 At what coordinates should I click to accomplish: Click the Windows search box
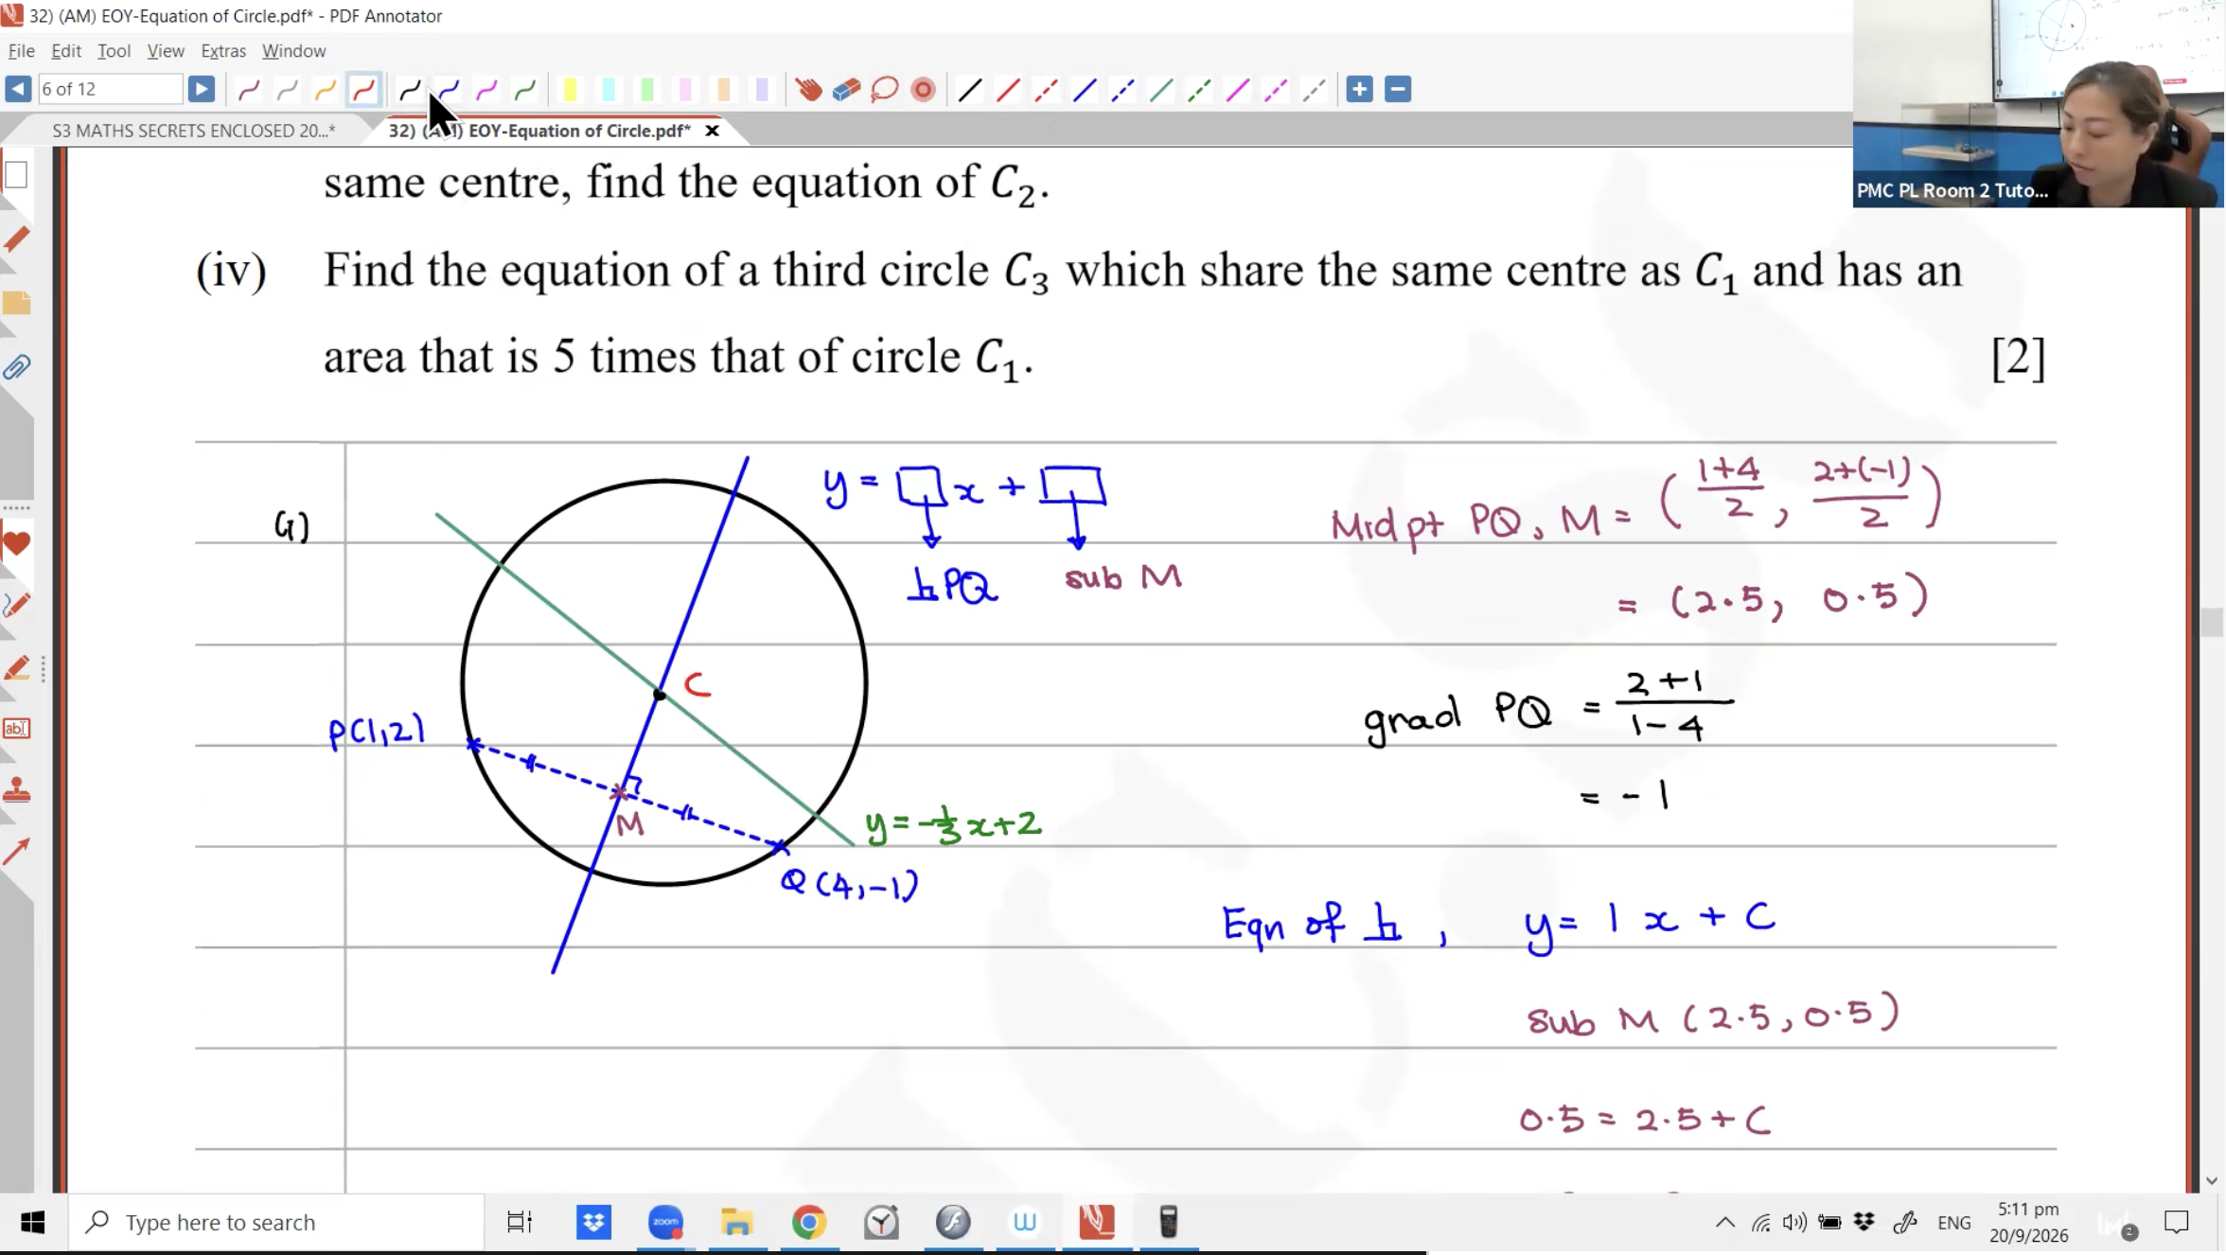point(276,1222)
